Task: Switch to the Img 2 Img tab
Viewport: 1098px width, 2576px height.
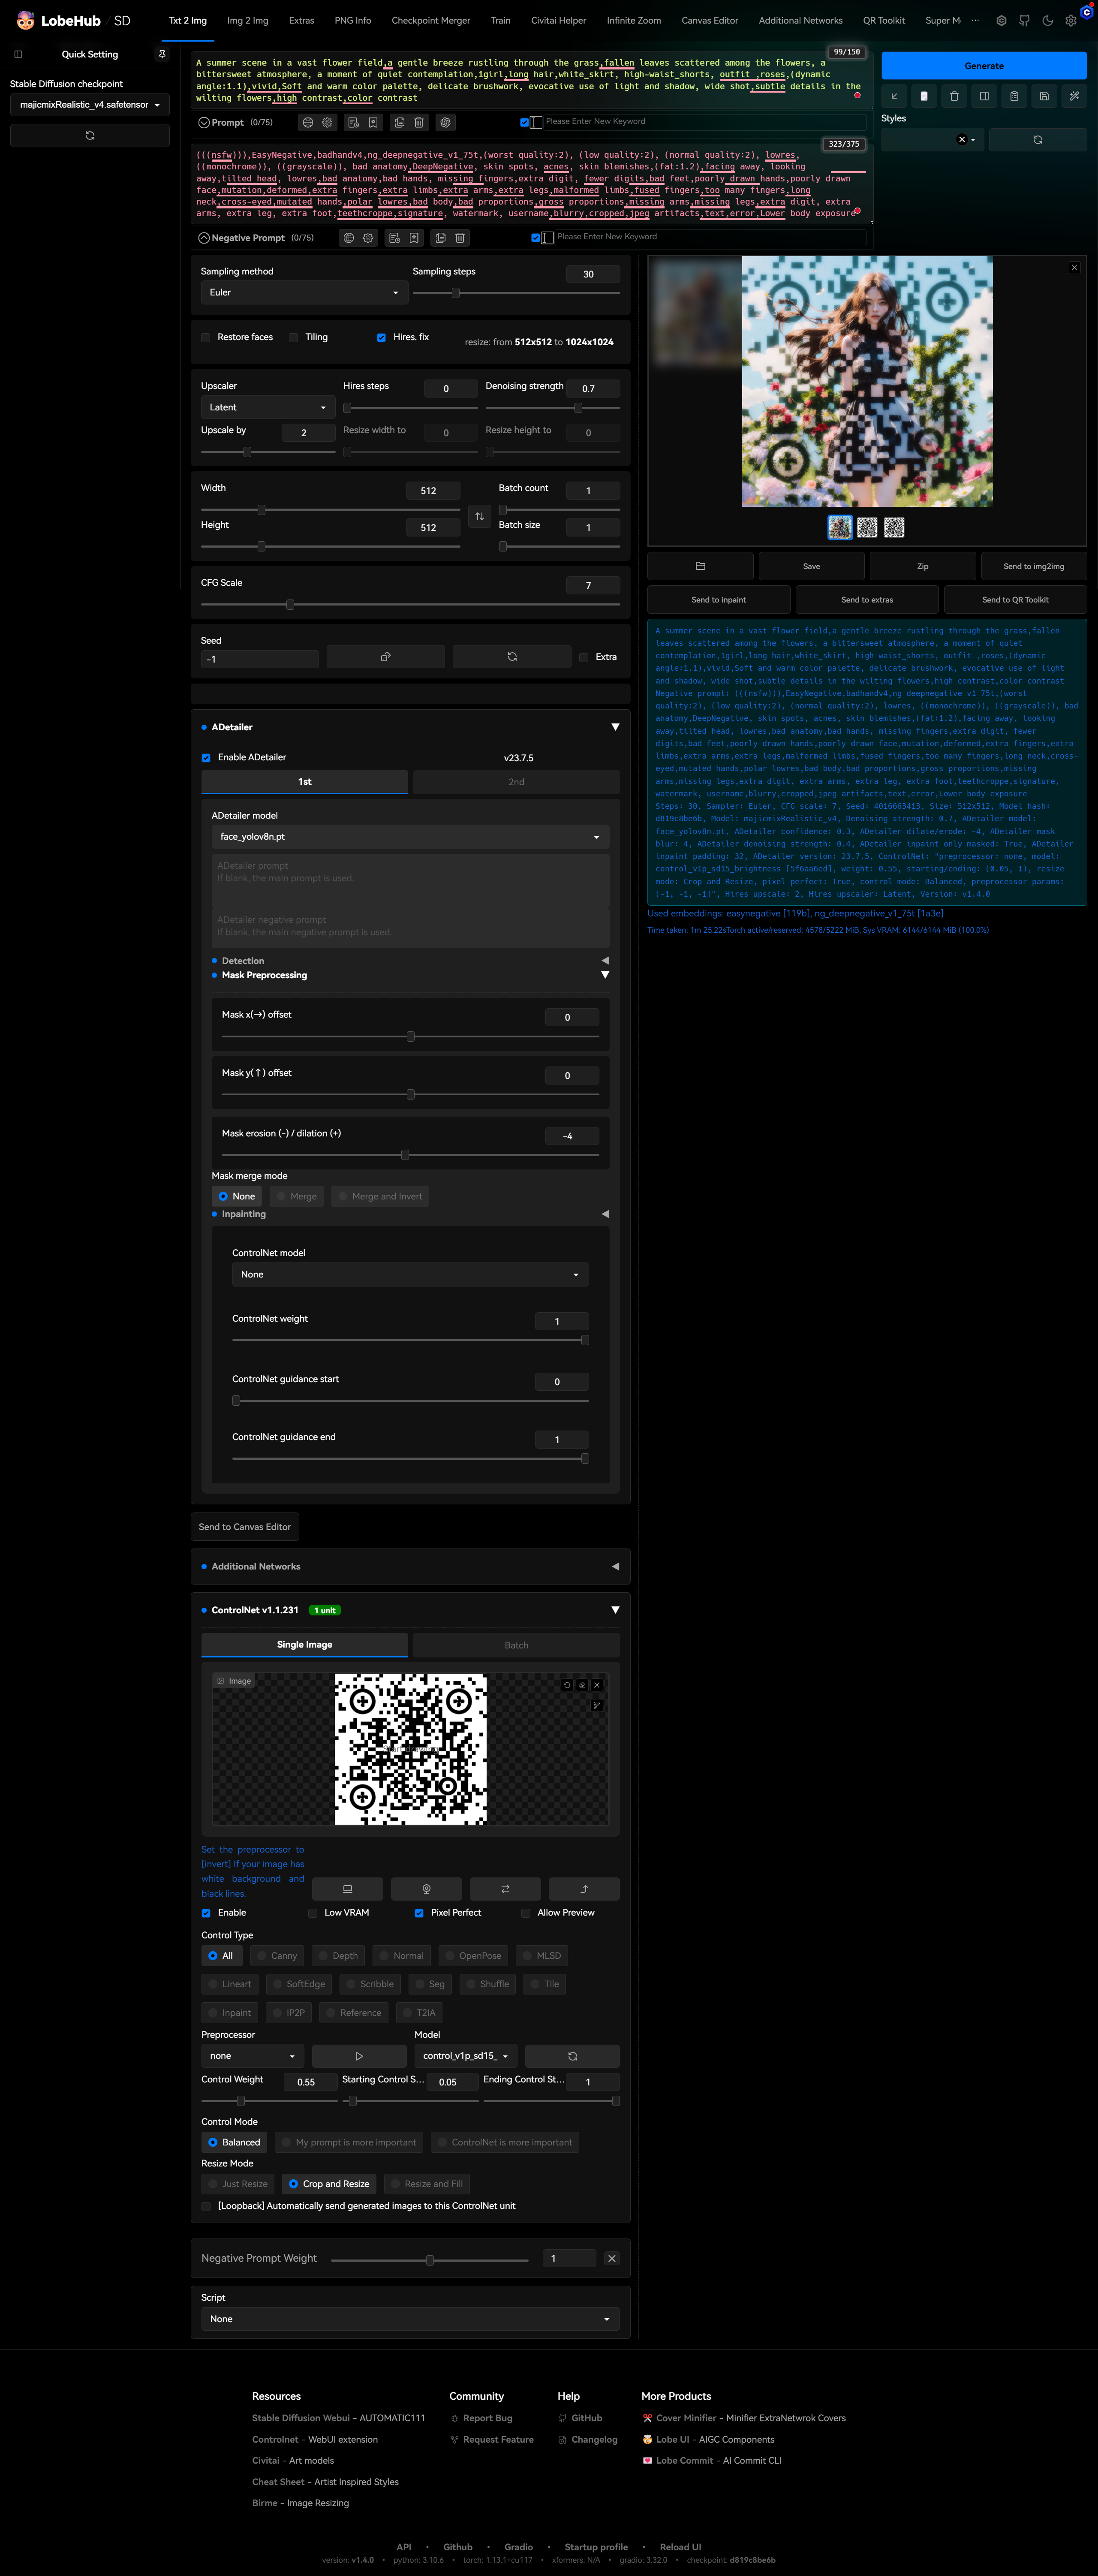Action: [247, 20]
